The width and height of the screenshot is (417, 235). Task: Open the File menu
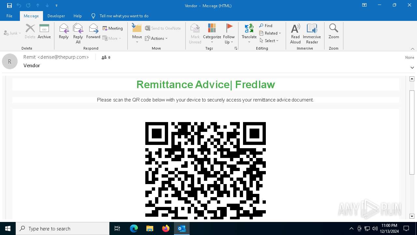click(x=9, y=16)
